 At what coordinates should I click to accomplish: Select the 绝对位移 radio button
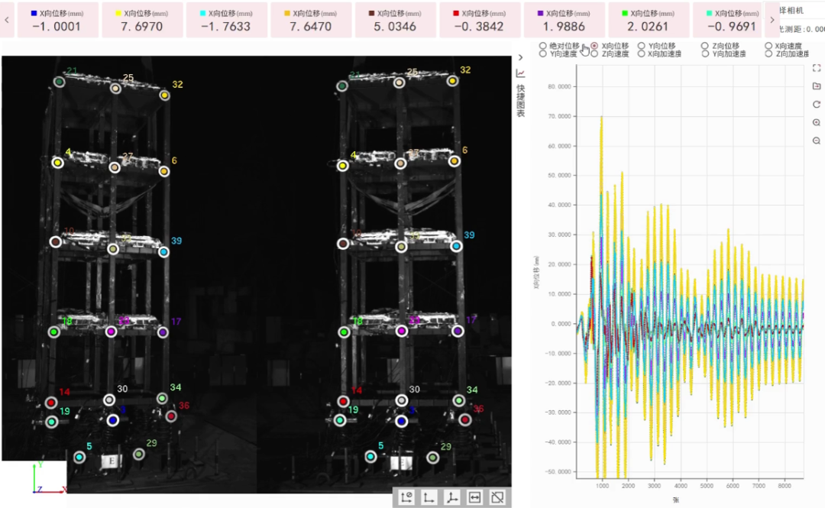(543, 46)
